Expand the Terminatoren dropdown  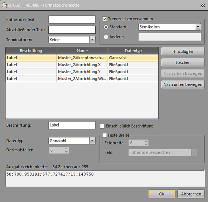point(92,40)
